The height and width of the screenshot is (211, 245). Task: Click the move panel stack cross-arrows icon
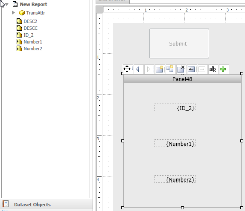coord(127,69)
